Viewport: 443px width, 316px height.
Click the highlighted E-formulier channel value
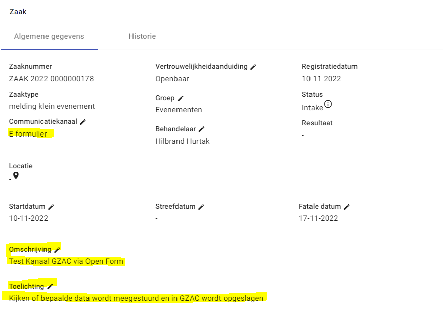[x=29, y=133]
